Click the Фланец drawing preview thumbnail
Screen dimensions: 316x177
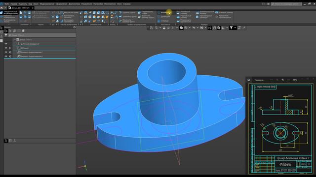281,128
